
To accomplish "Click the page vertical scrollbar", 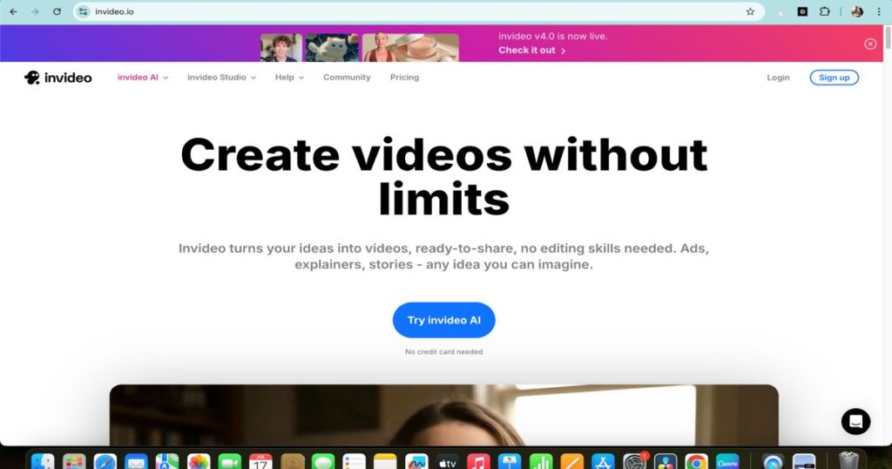I will click(888, 38).
